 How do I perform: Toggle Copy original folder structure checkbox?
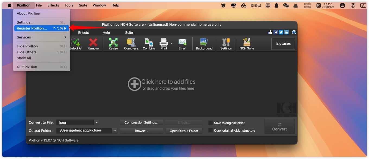(x=210, y=130)
